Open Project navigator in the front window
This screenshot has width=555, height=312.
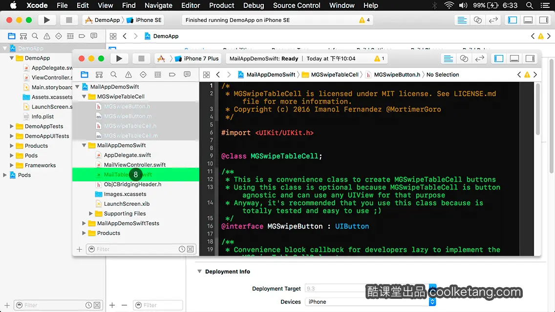coord(84,75)
